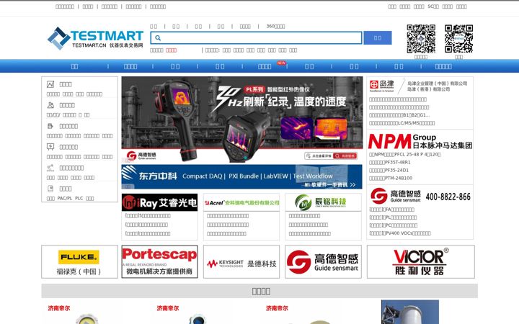Open the PAC/PL sidebar link

pyautogui.click(x=65, y=199)
